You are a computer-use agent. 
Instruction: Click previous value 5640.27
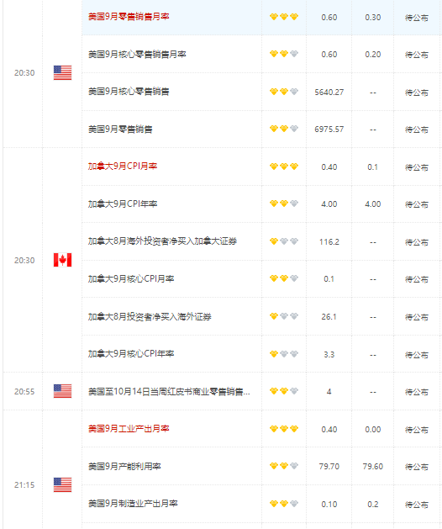pos(329,93)
